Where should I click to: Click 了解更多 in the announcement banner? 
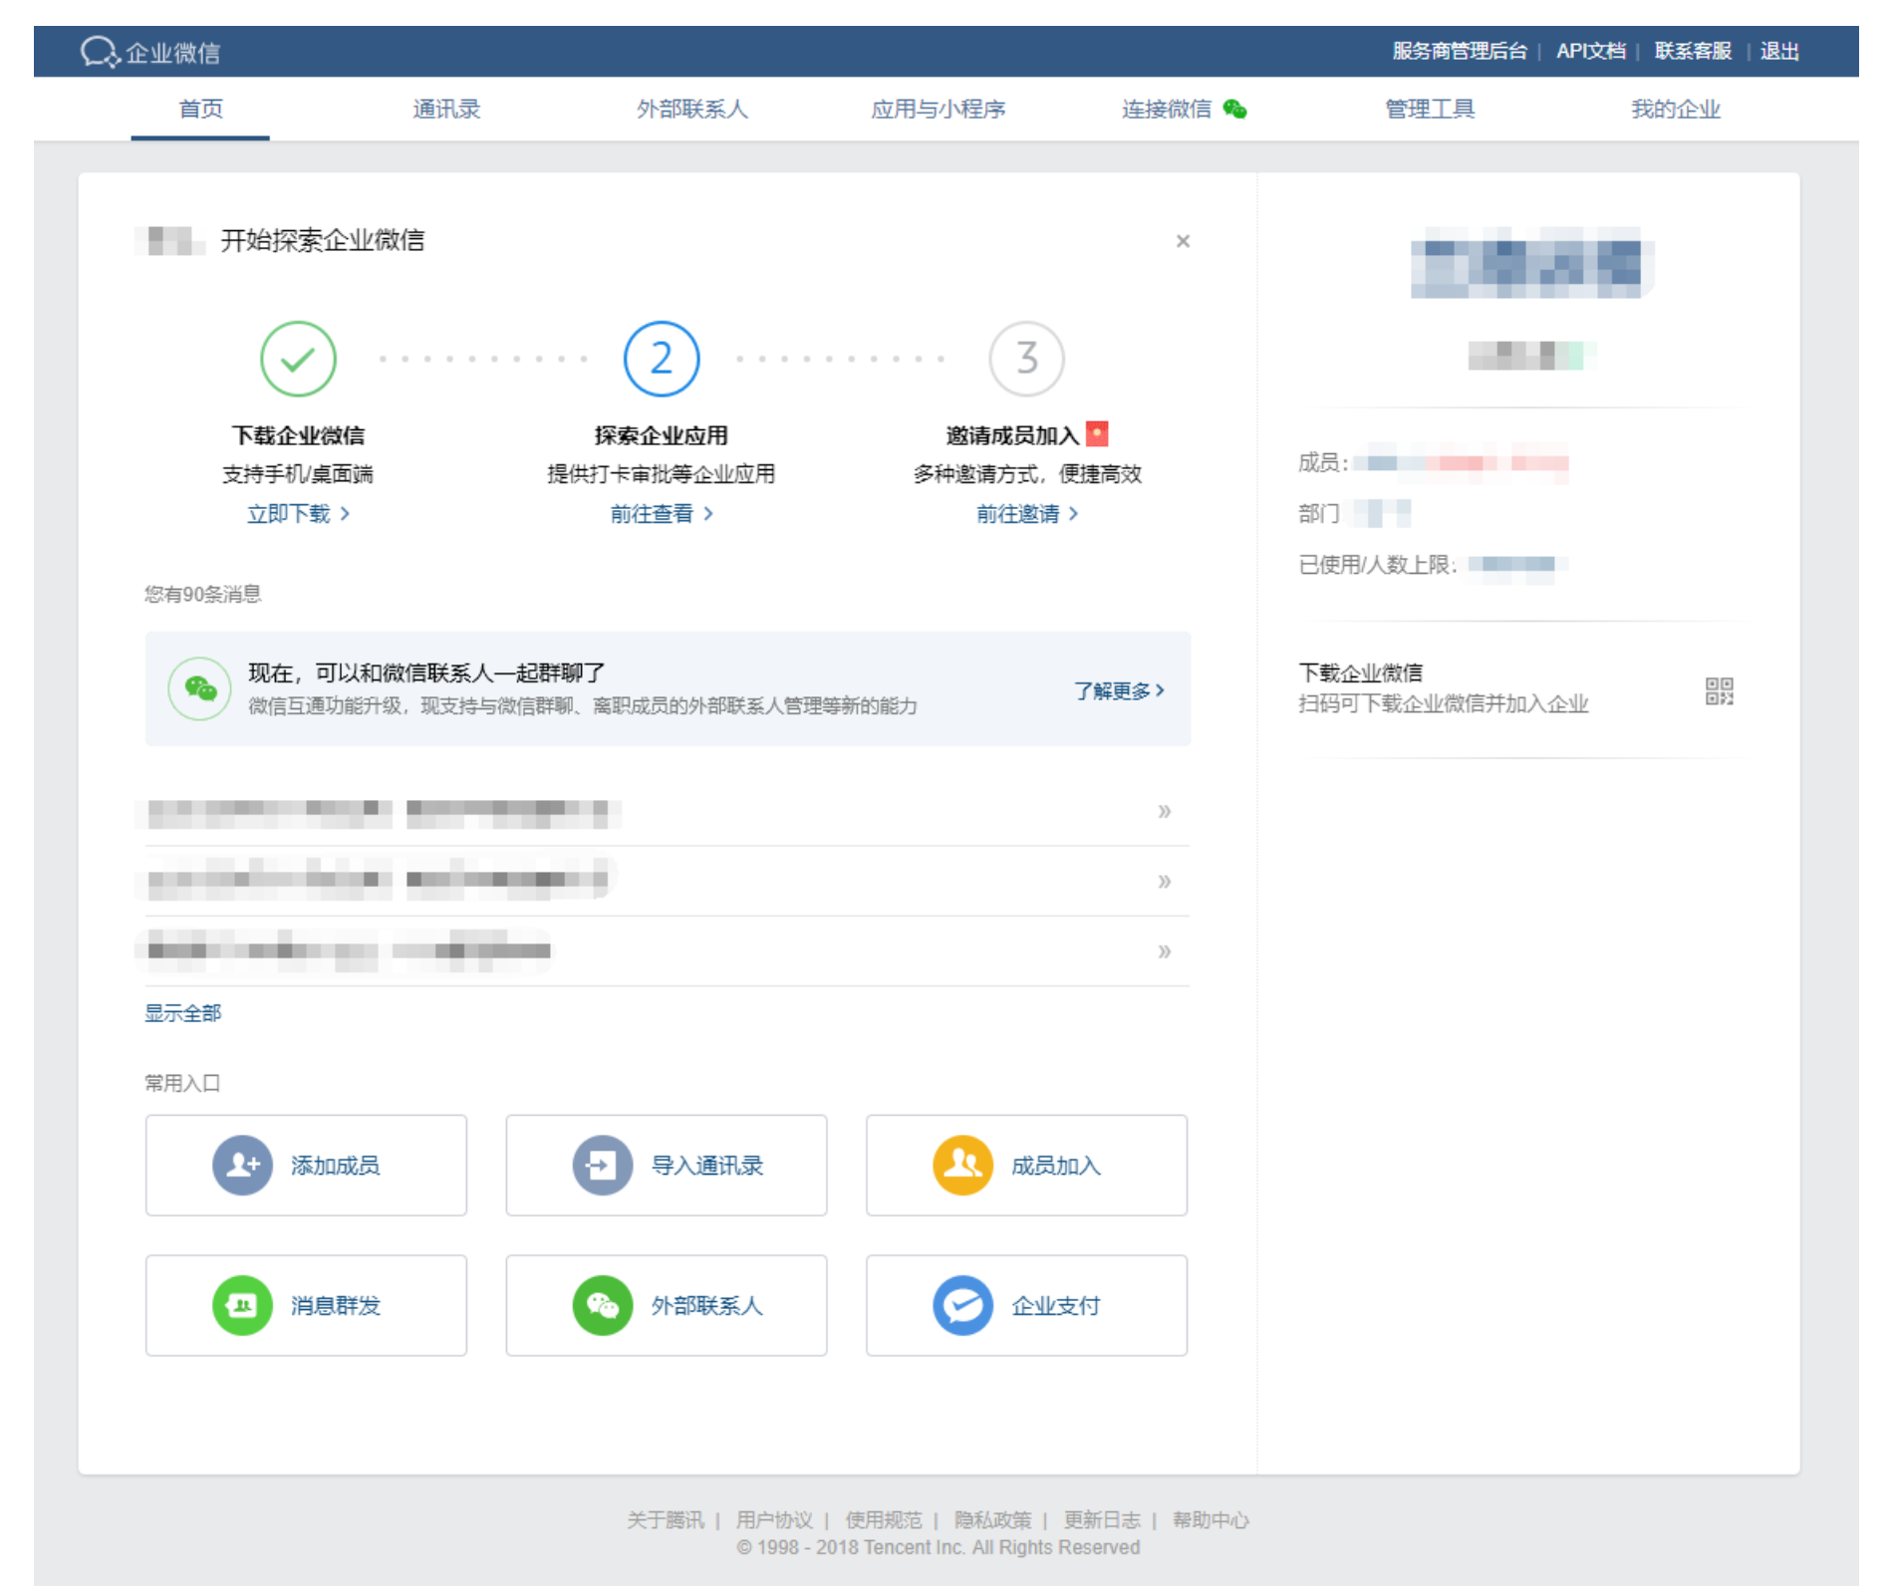point(1118,690)
